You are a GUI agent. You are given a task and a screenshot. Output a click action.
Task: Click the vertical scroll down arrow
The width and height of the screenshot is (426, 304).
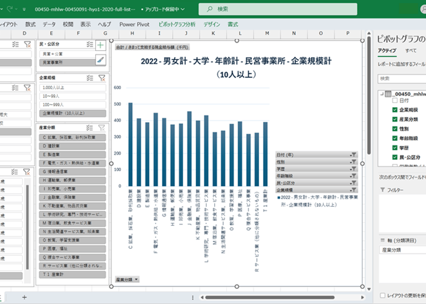pyautogui.click(x=369, y=289)
